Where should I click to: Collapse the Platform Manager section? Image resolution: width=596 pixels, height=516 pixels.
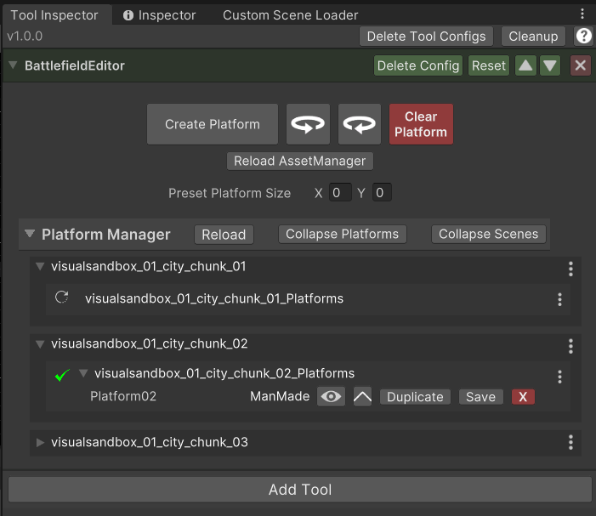click(31, 234)
